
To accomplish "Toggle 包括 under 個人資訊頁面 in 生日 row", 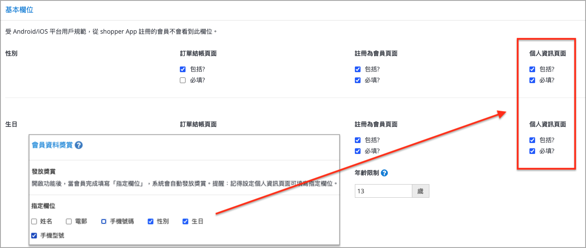I will coord(532,140).
